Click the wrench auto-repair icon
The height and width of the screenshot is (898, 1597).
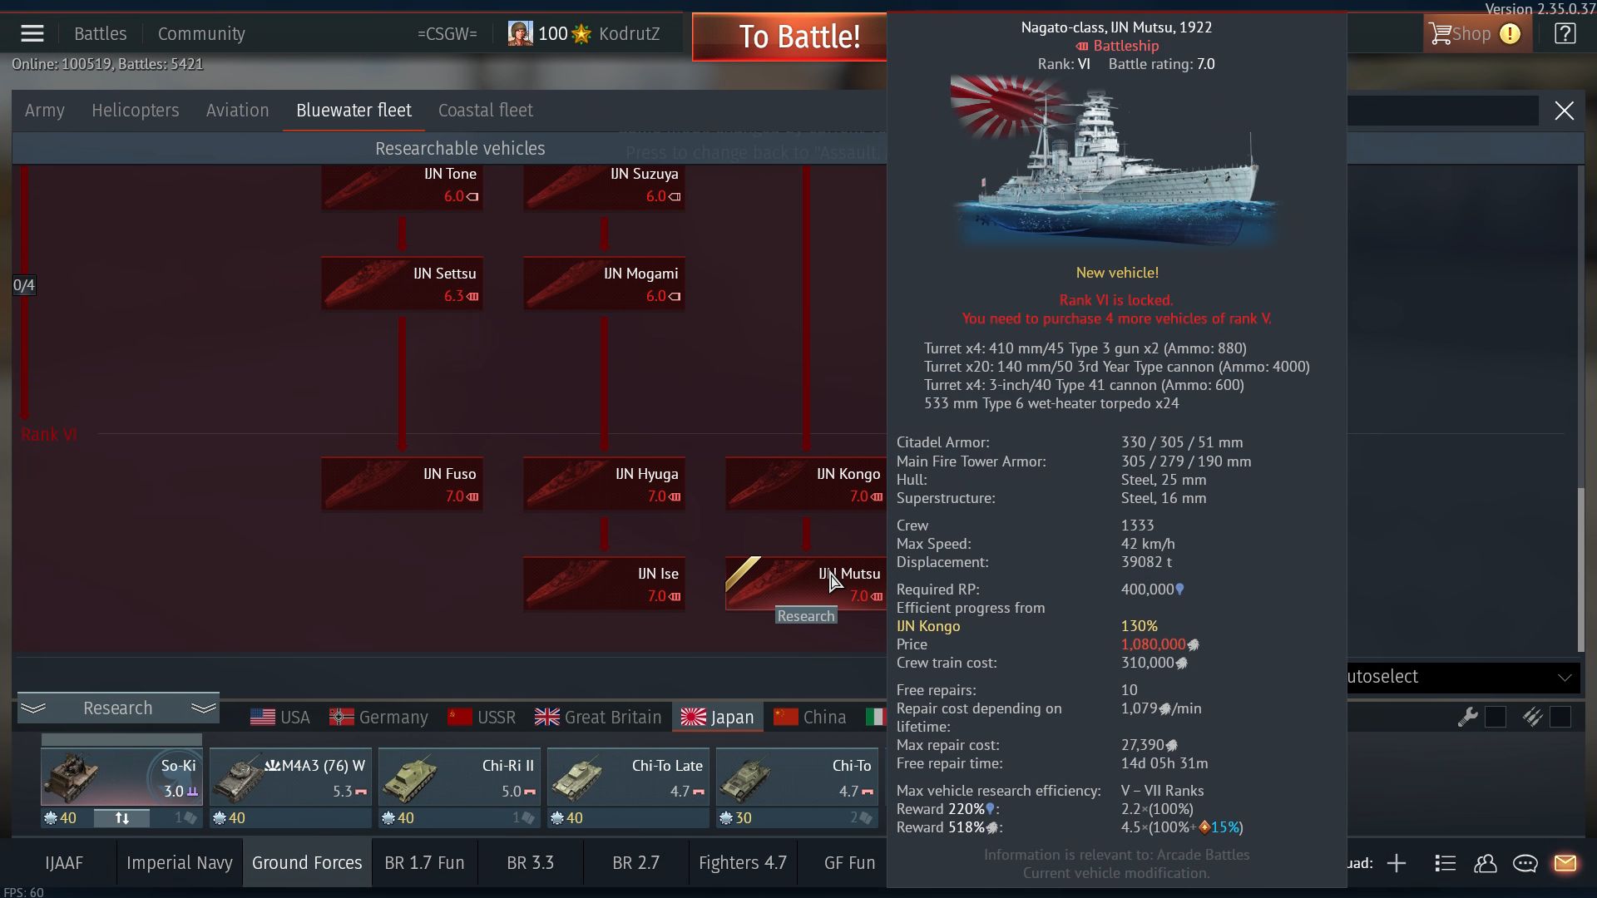pyautogui.click(x=1467, y=717)
